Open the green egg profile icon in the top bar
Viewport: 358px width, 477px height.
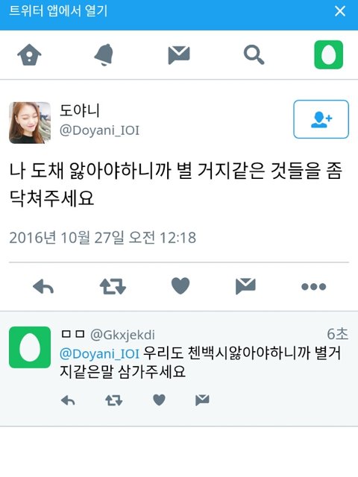click(x=328, y=54)
